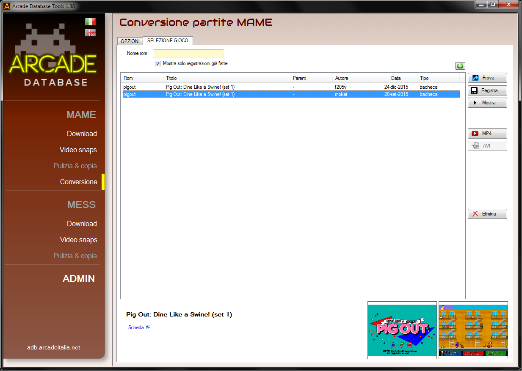Click Registra with the floppy disk icon

pos(487,90)
